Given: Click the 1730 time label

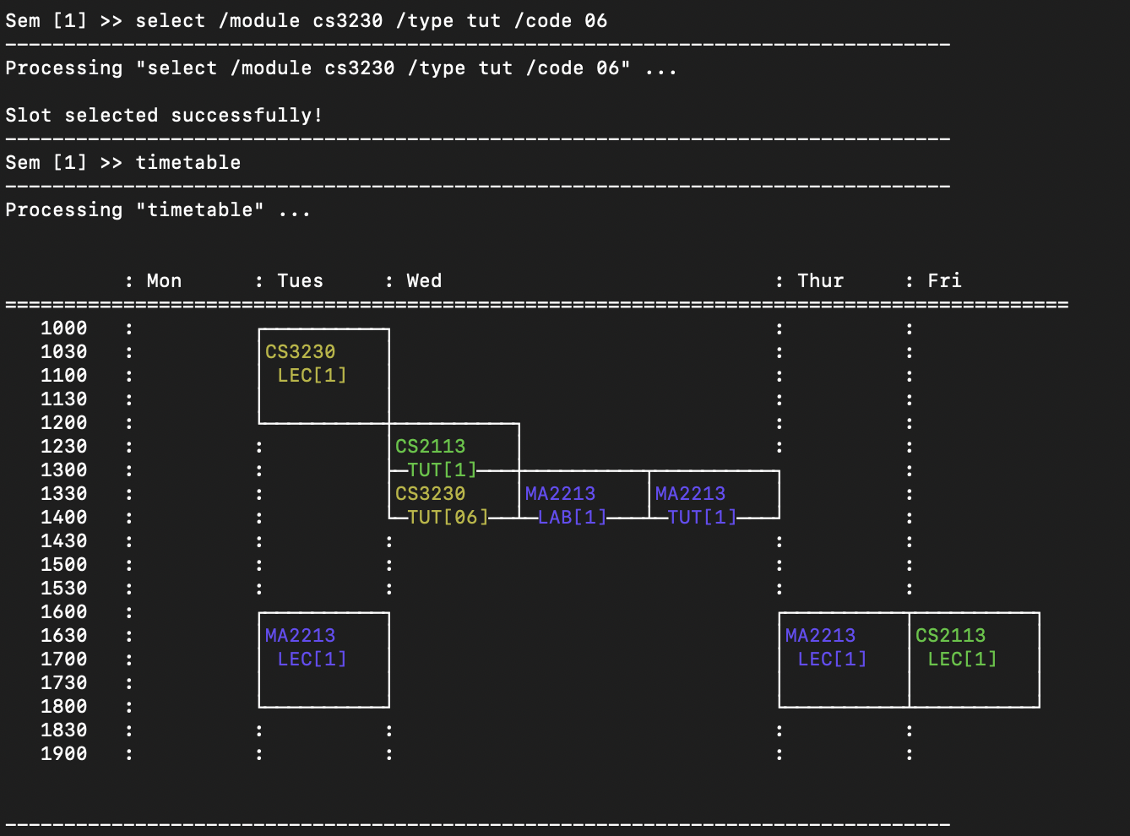Looking at the screenshot, I should pyautogui.click(x=64, y=683).
